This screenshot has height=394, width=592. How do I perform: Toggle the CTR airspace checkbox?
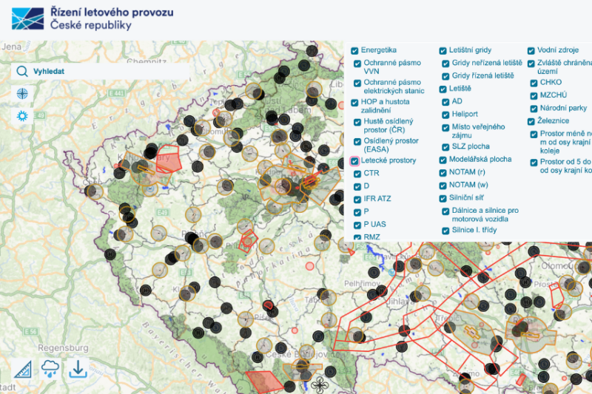(x=357, y=174)
